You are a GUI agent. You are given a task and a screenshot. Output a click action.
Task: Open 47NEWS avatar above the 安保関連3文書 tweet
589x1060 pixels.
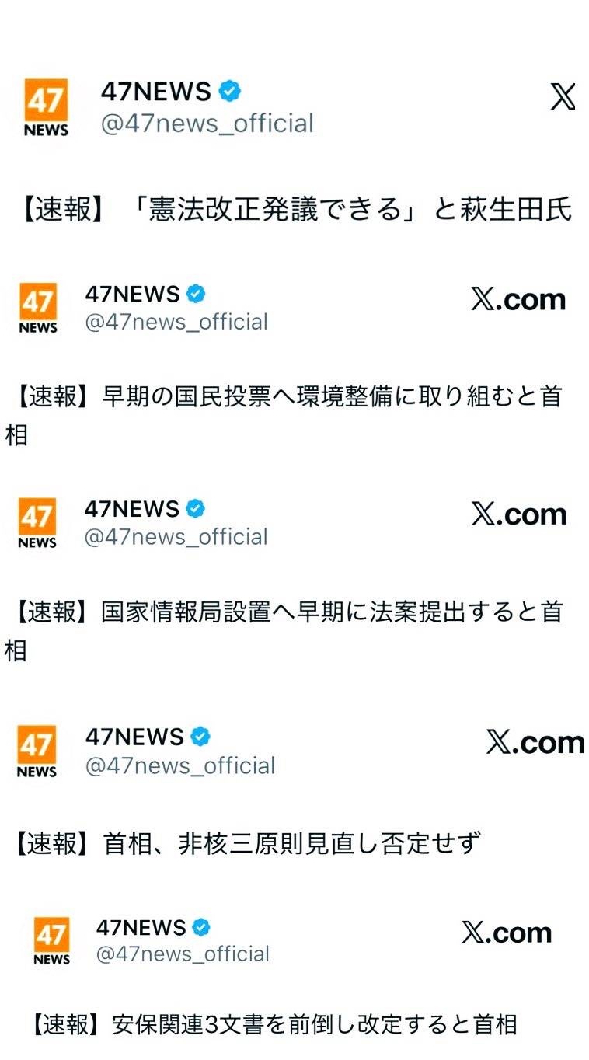click(x=51, y=941)
